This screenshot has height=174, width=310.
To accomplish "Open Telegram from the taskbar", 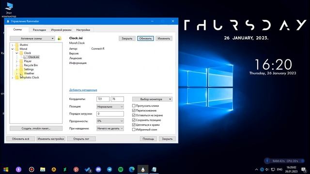I will click(x=109, y=169).
